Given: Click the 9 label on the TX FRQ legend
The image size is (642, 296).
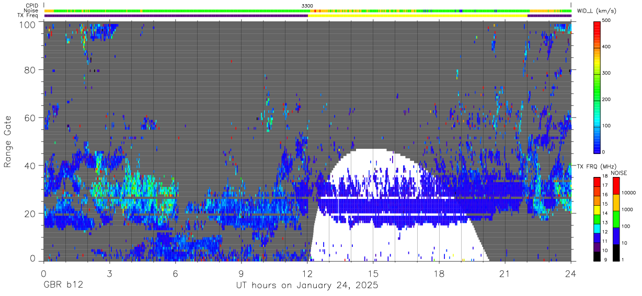Looking at the screenshot, I should click(x=605, y=259).
